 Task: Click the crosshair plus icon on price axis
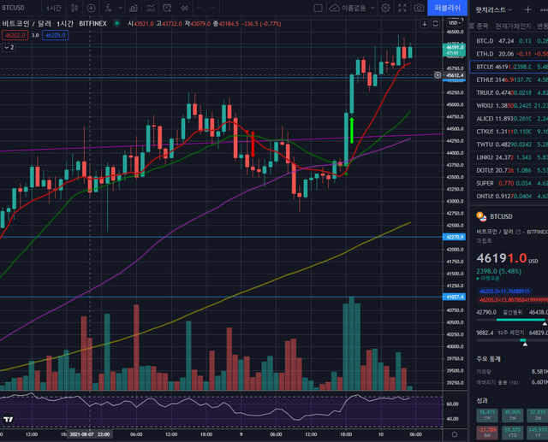pyautogui.click(x=438, y=75)
